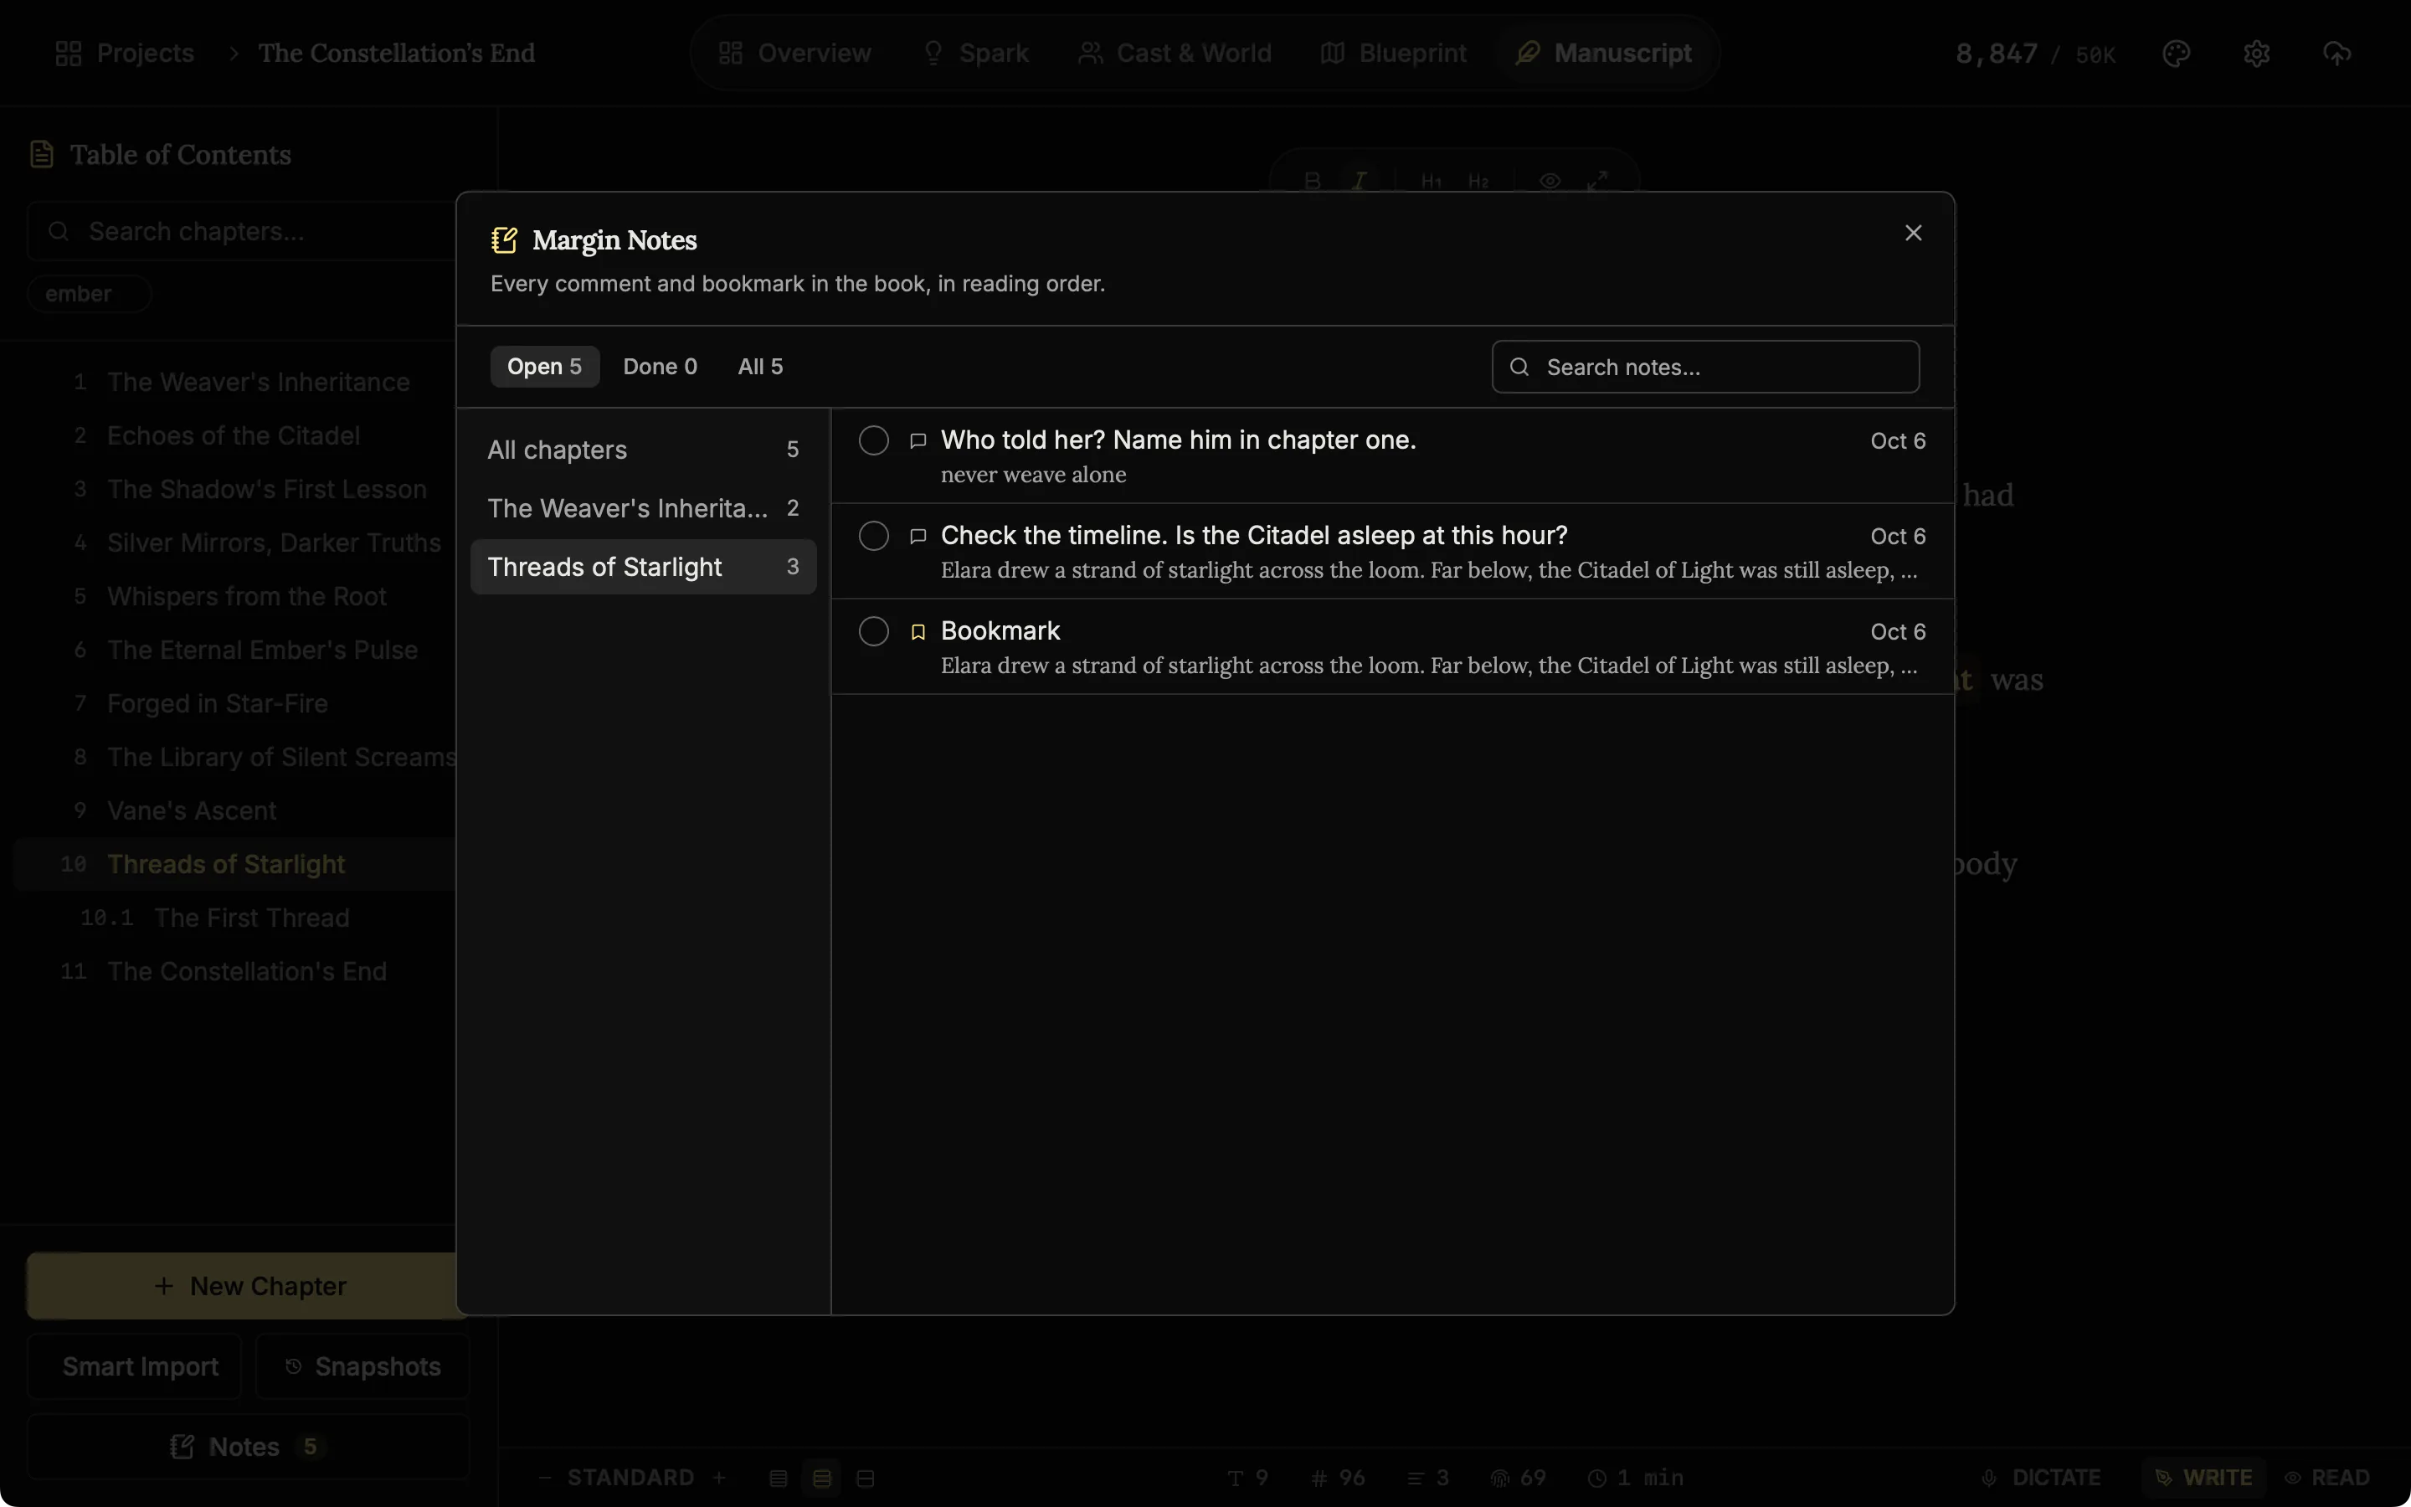The width and height of the screenshot is (2411, 1507).
Task: Open Snapshots
Action: click(x=362, y=1366)
